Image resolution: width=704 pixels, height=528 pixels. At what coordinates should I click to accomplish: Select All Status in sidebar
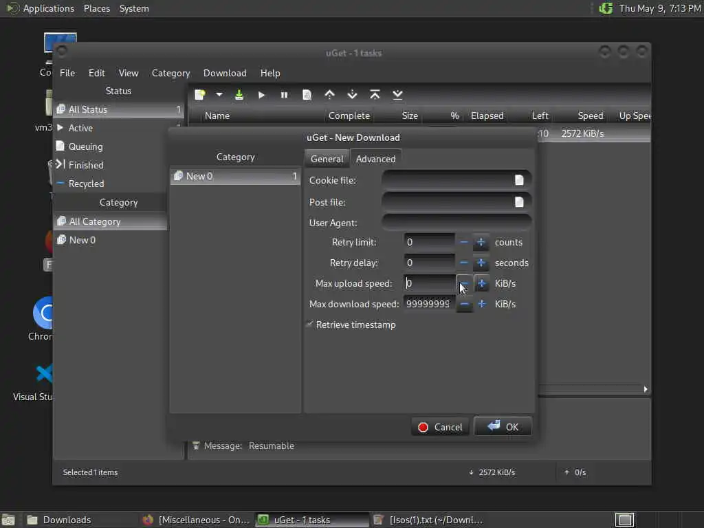[x=118, y=109]
